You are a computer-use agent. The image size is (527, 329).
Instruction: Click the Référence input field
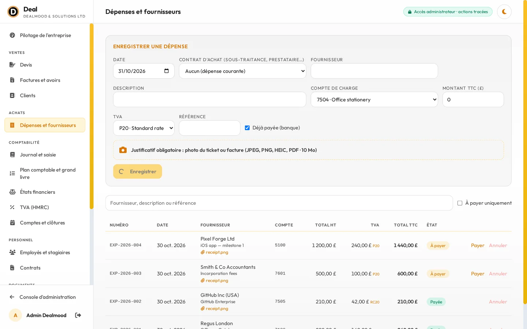coord(210,128)
